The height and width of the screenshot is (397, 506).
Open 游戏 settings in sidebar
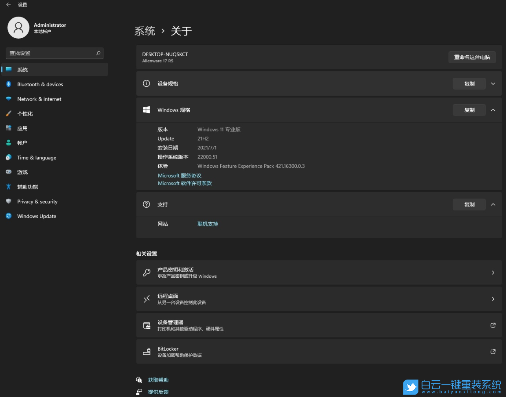pyautogui.click(x=22, y=172)
